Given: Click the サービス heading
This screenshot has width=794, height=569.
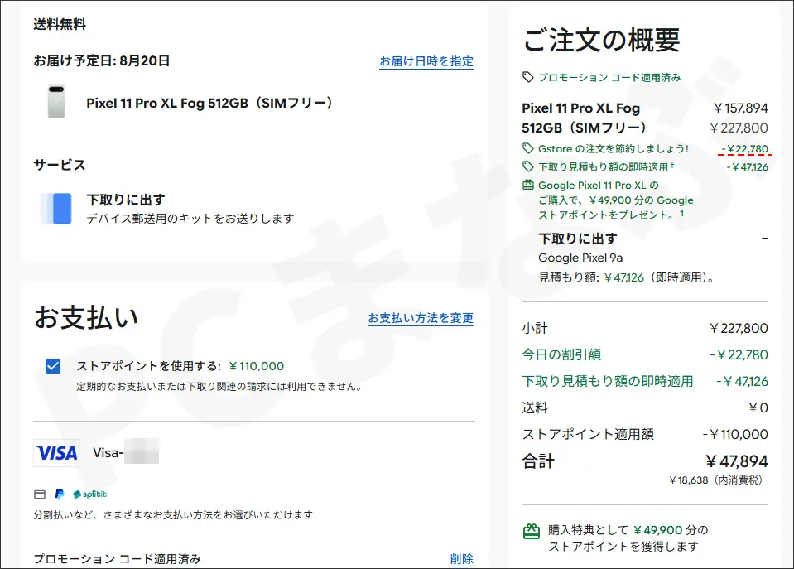Looking at the screenshot, I should (60, 165).
